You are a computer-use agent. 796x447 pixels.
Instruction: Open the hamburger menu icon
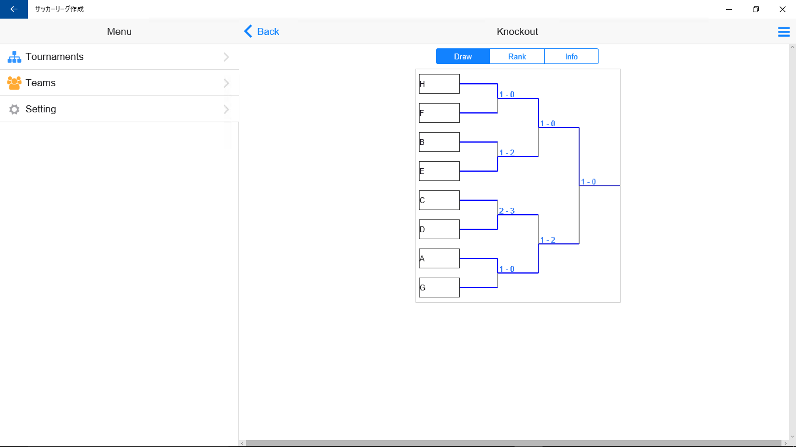[784, 32]
